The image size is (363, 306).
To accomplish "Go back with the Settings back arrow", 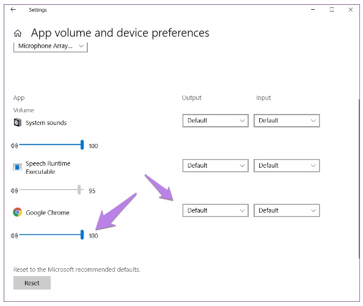I will pos(13,10).
